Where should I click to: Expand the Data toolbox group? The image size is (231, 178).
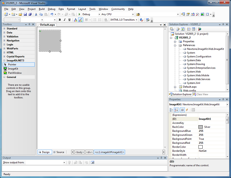coord(4,33)
